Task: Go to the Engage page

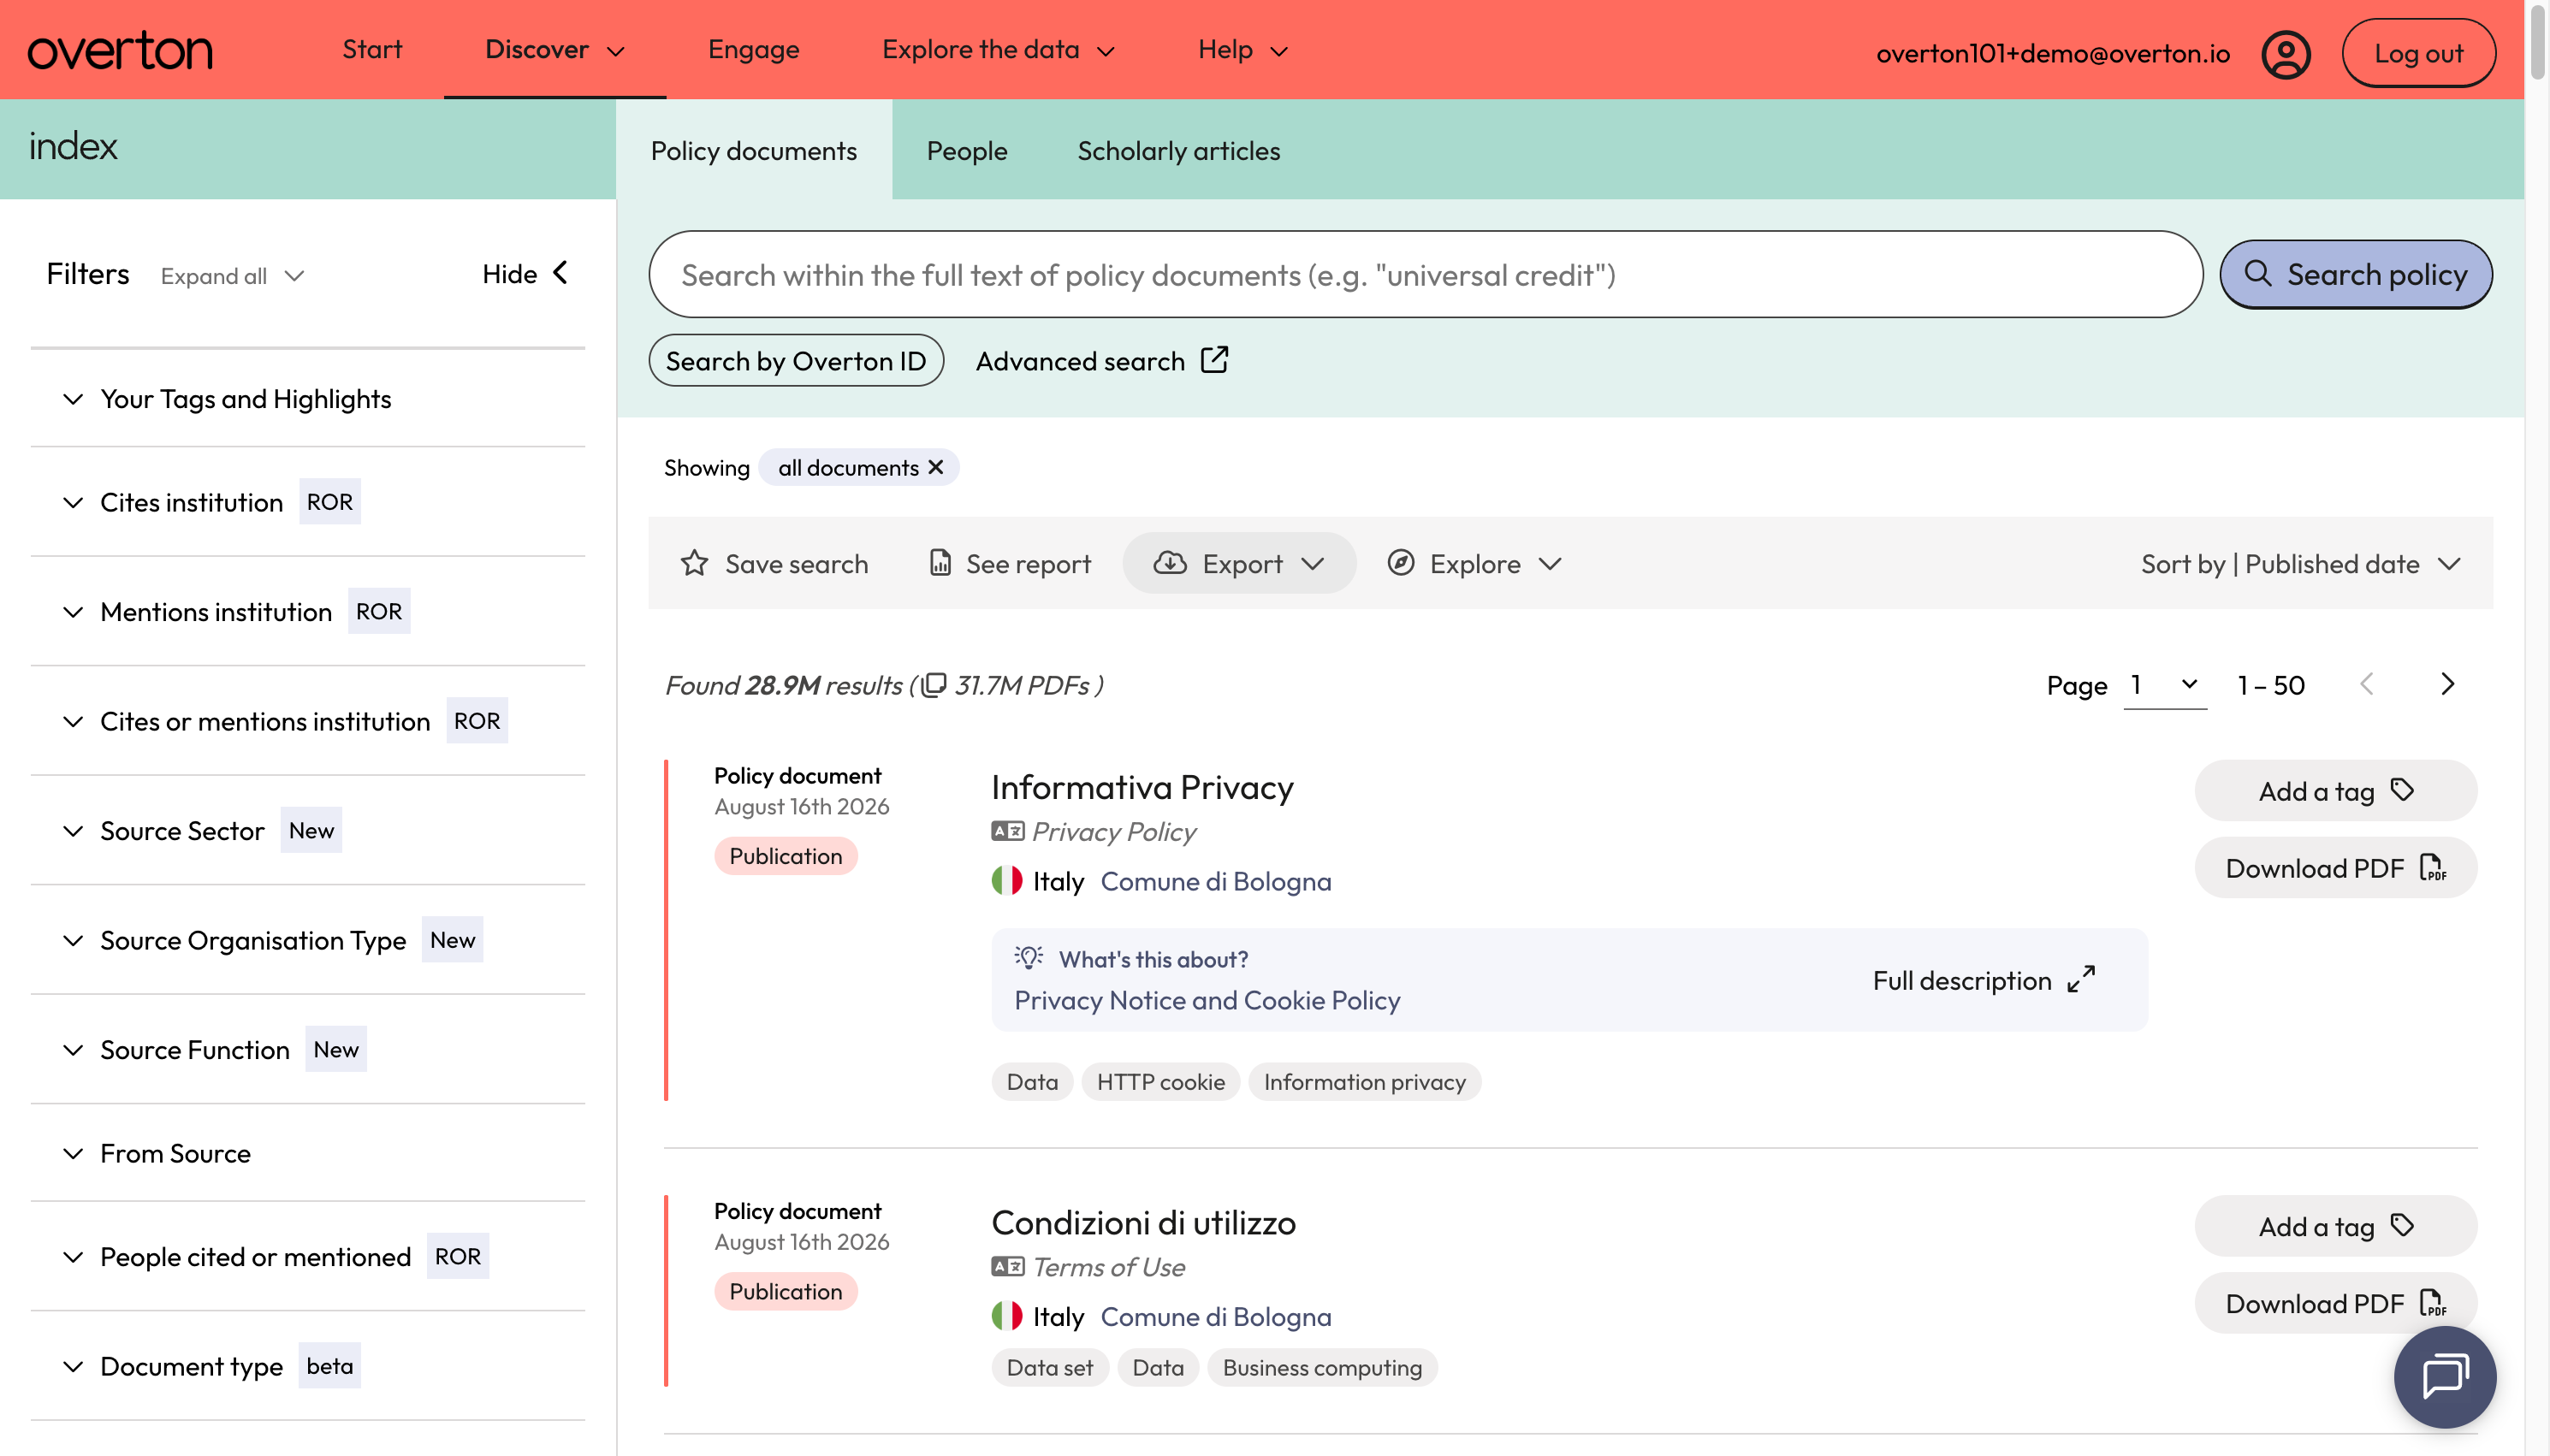Action: (x=753, y=49)
